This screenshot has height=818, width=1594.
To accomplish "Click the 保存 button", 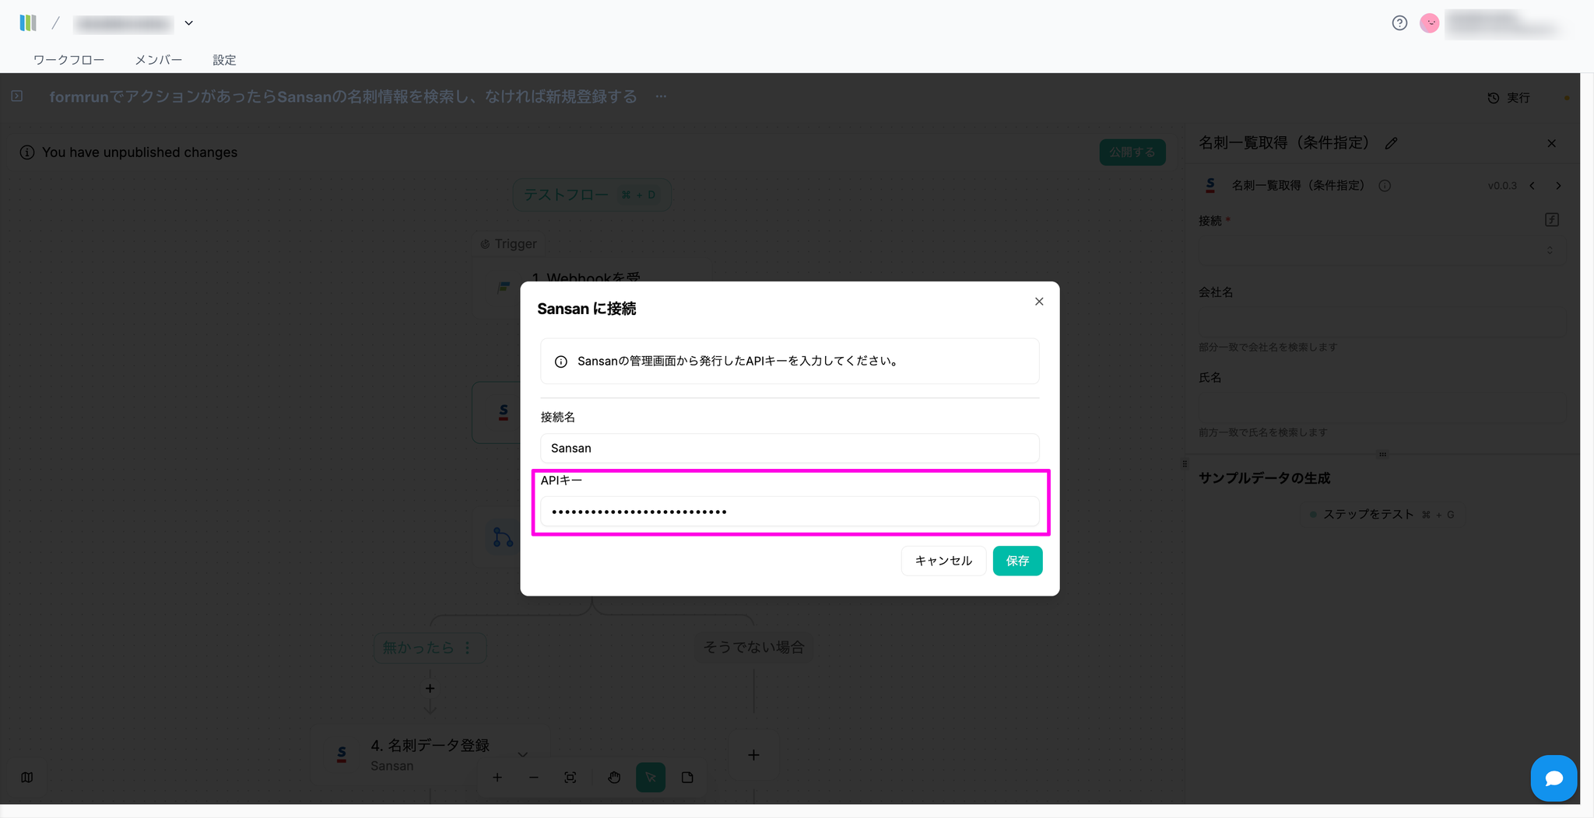I will tap(1017, 561).
